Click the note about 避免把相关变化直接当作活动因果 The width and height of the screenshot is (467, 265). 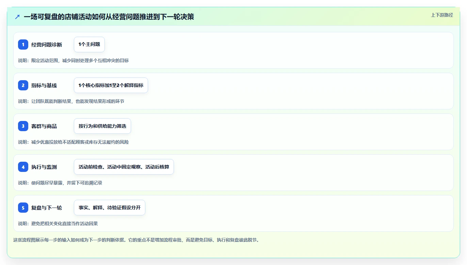pos(58,224)
